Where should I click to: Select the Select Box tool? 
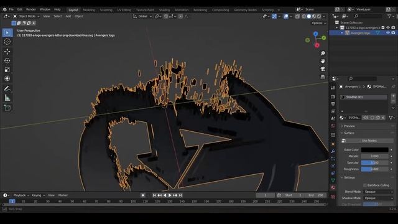(7, 33)
